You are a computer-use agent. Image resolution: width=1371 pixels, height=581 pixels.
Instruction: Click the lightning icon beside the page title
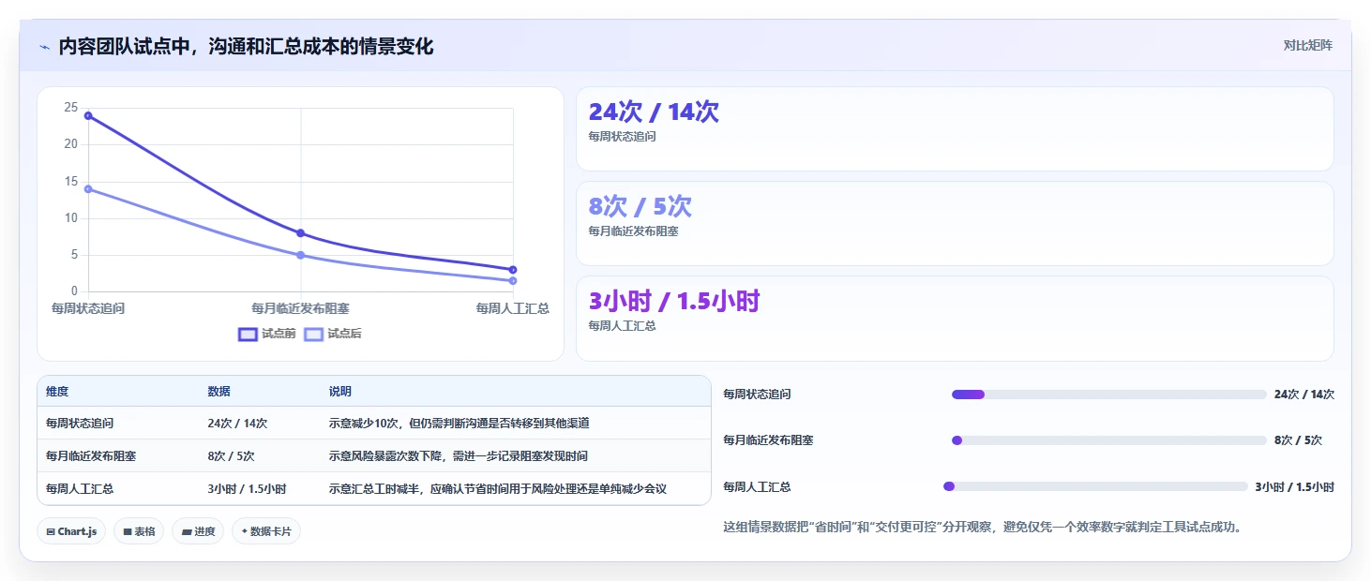pos(44,47)
